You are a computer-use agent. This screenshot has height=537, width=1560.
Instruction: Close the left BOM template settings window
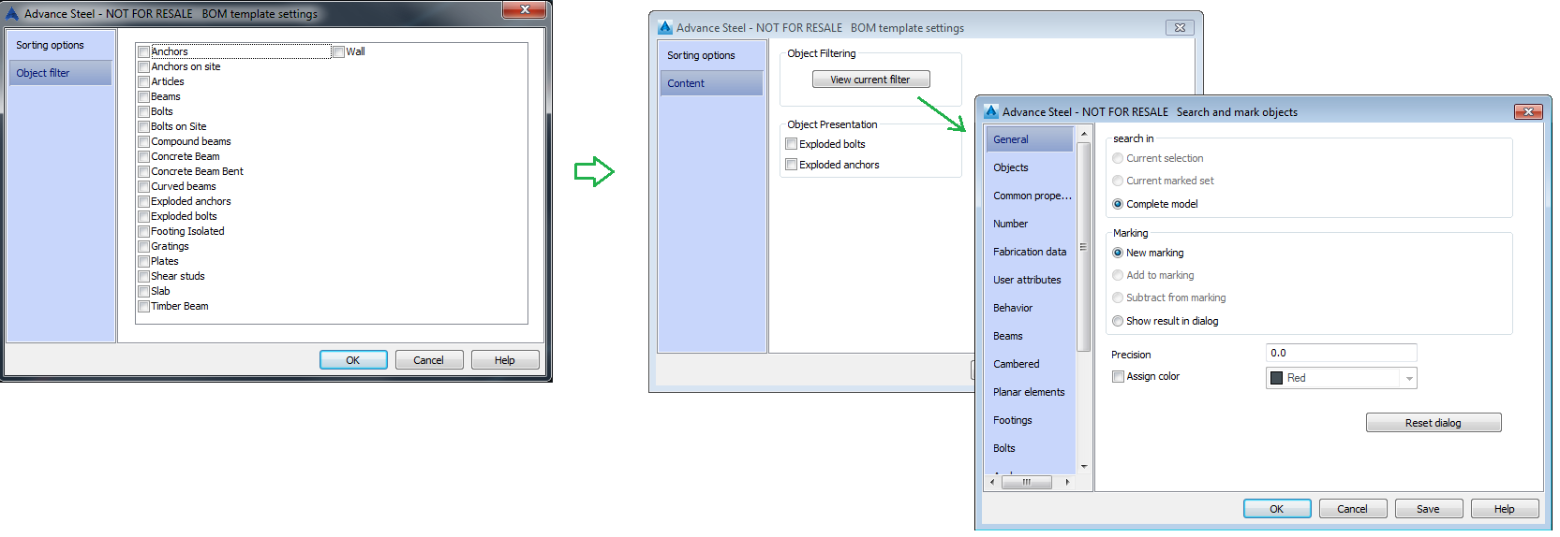coord(525,9)
